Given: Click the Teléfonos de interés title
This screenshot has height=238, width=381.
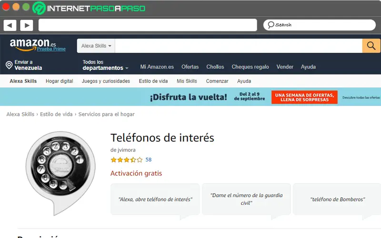Looking at the screenshot, I should (x=162, y=138).
